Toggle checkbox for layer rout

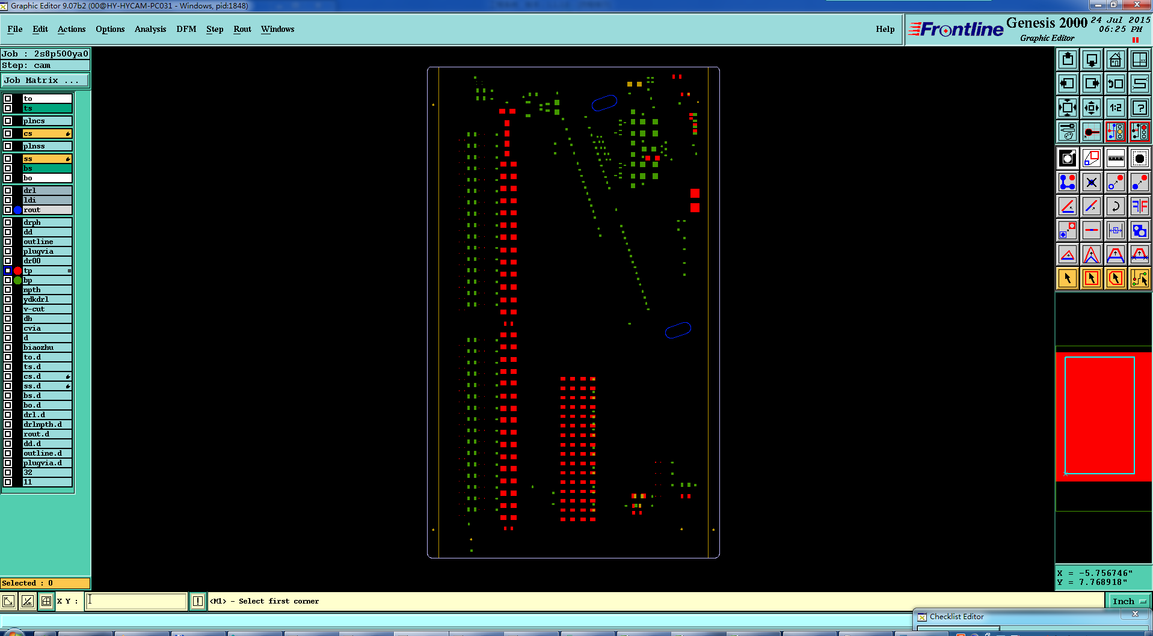tap(8, 210)
